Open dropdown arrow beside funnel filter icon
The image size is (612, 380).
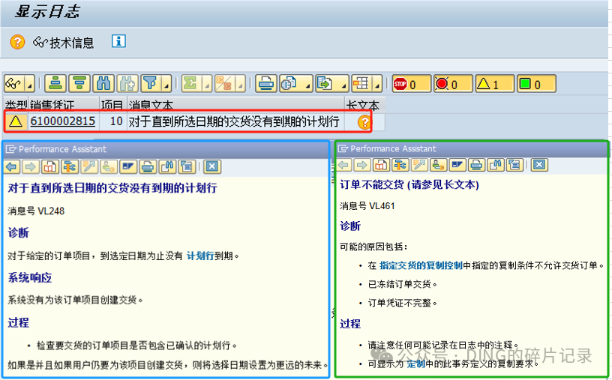(x=166, y=83)
